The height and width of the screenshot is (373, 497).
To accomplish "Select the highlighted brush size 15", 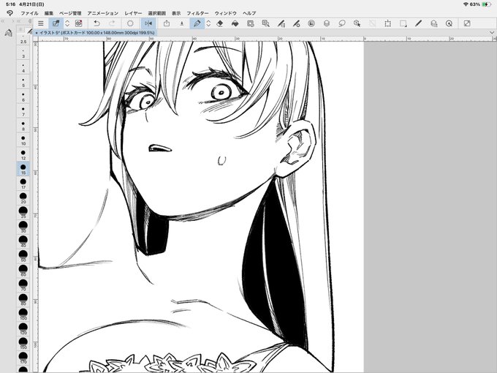I will [x=23, y=169].
